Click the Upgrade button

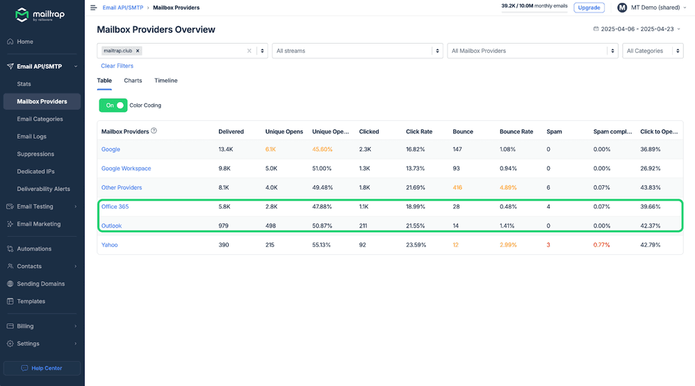589,8
